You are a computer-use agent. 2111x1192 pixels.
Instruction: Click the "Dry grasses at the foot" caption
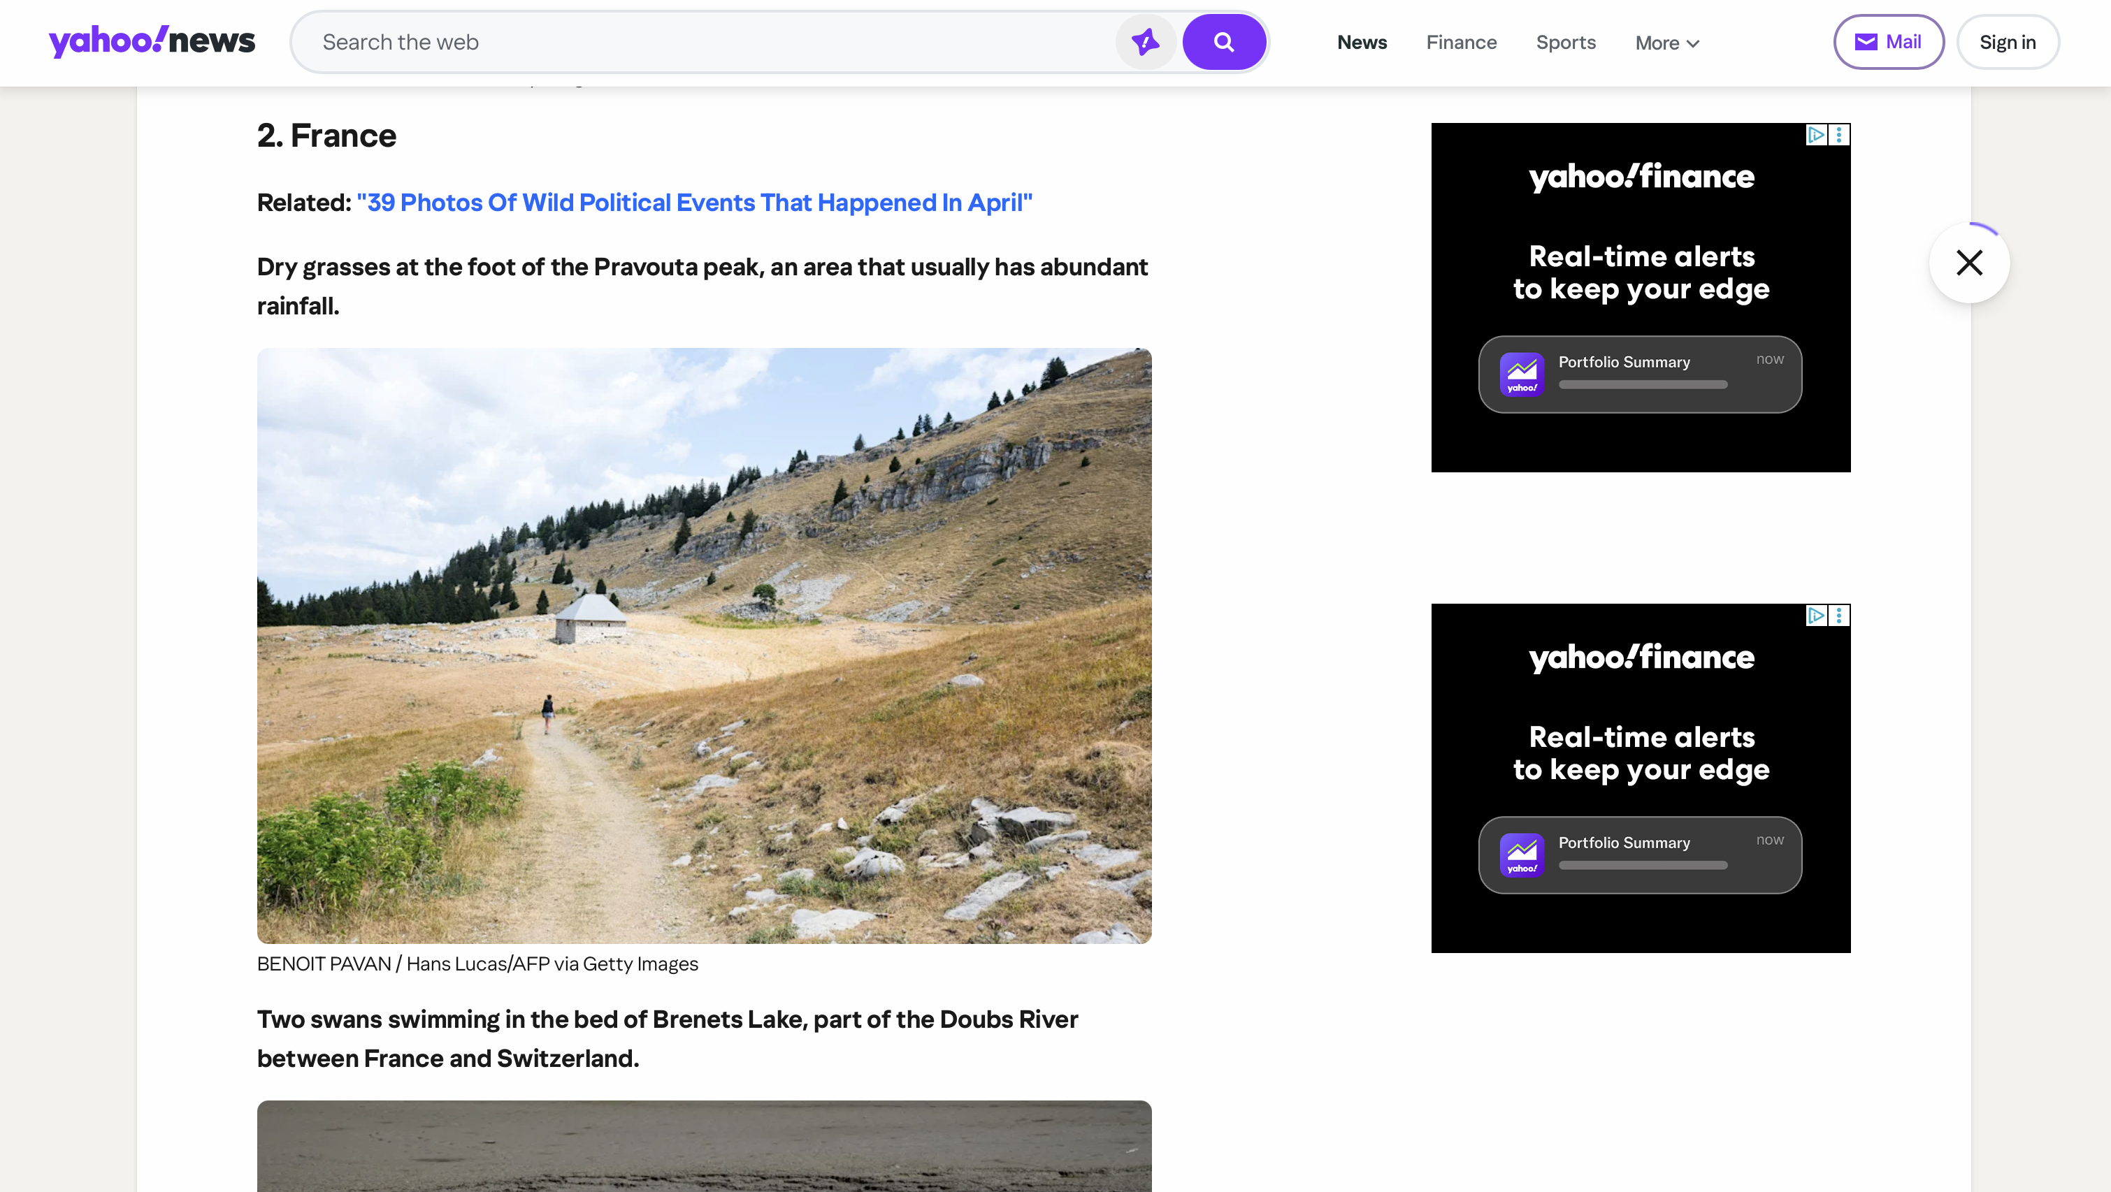pyautogui.click(x=703, y=286)
